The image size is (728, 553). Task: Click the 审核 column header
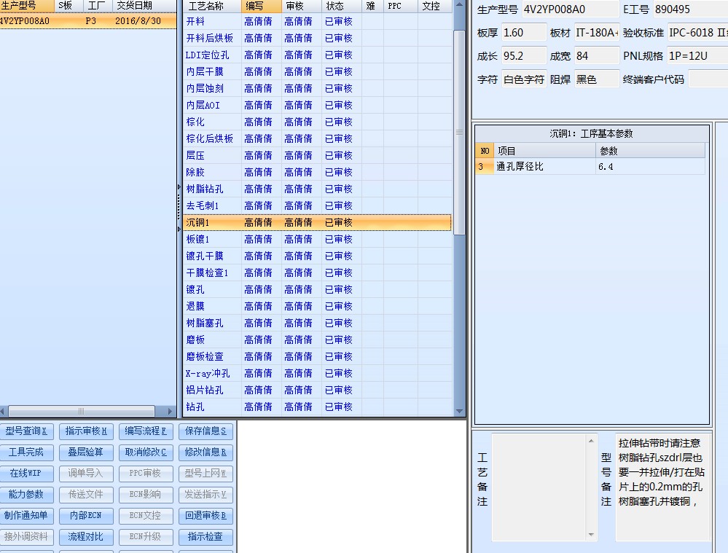pyautogui.click(x=301, y=6)
